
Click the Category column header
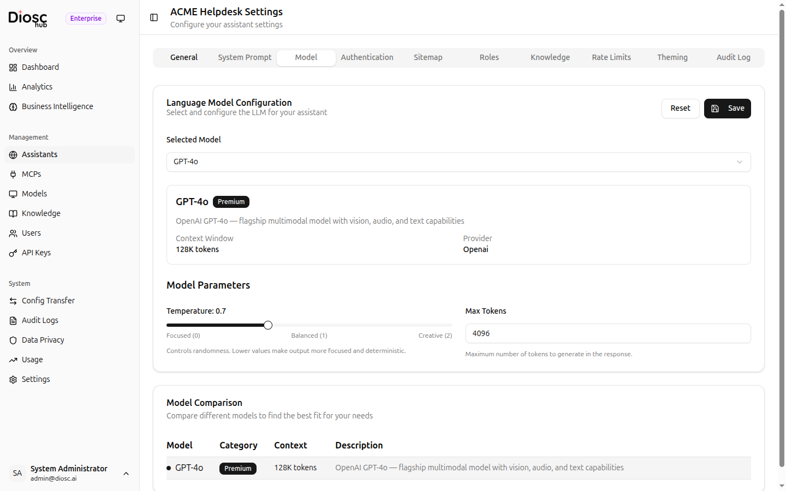click(239, 446)
